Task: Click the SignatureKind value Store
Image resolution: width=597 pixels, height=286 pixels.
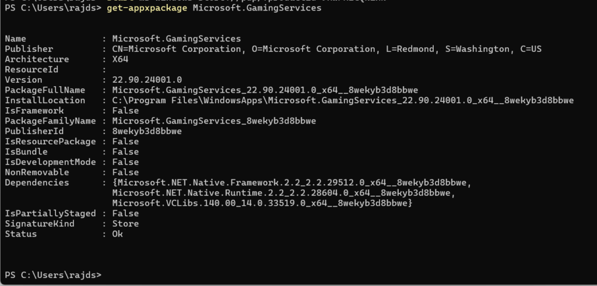Action: (x=126, y=224)
